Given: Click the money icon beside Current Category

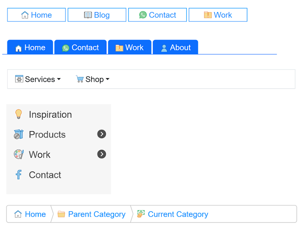Looking at the screenshot, I should pos(141,214).
